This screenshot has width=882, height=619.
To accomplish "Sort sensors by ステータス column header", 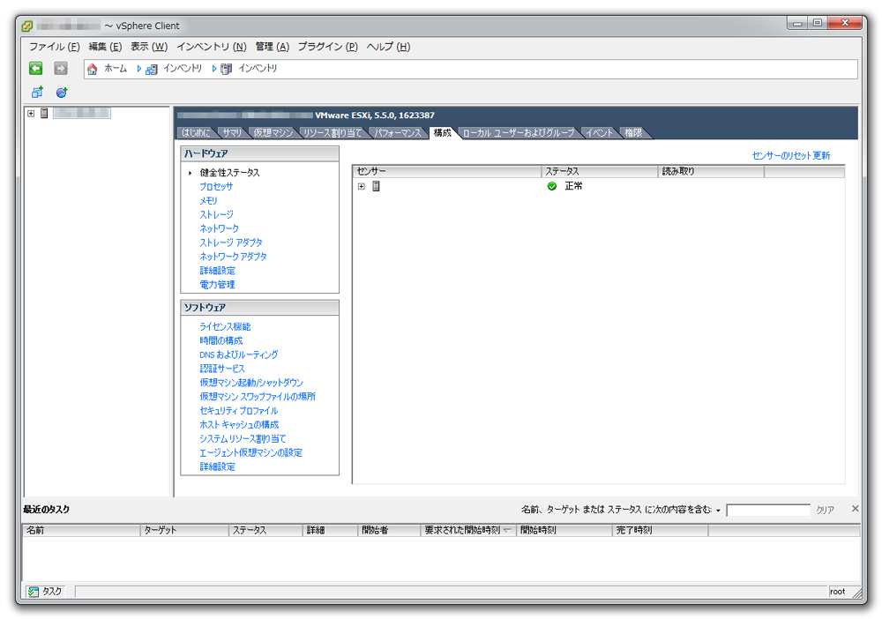I will coord(600,171).
